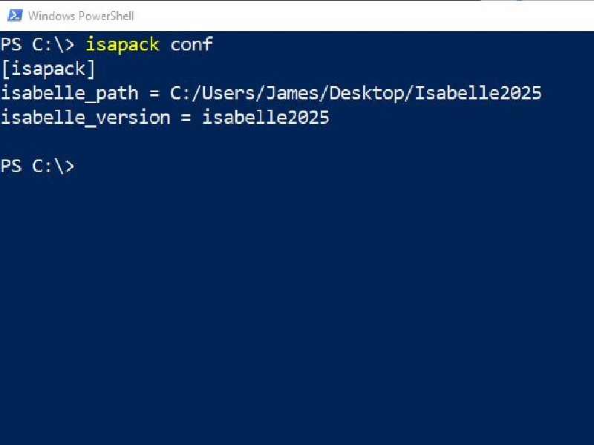This screenshot has height=445, width=594.
Task: Select the [isapack] section header line
Action: point(48,69)
